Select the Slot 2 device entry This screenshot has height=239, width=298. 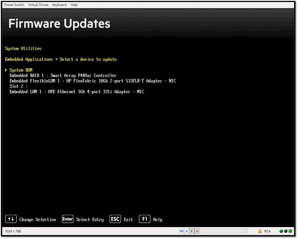coord(18,86)
